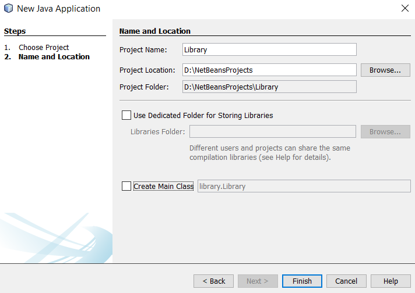Image resolution: width=415 pixels, height=293 pixels.
Task: Click the Browse button beside Libraries Folder
Action: (385, 132)
